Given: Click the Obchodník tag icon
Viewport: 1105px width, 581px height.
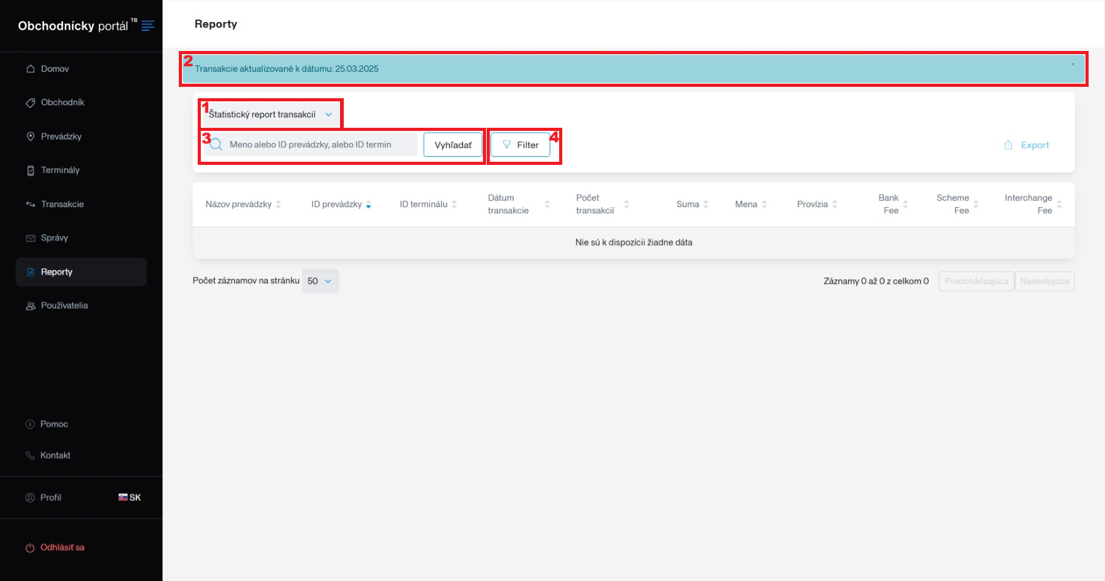Looking at the screenshot, I should tap(30, 103).
